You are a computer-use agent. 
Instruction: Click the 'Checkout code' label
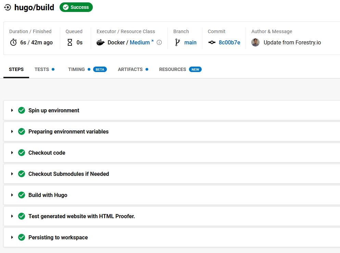click(x=47, y=153)
